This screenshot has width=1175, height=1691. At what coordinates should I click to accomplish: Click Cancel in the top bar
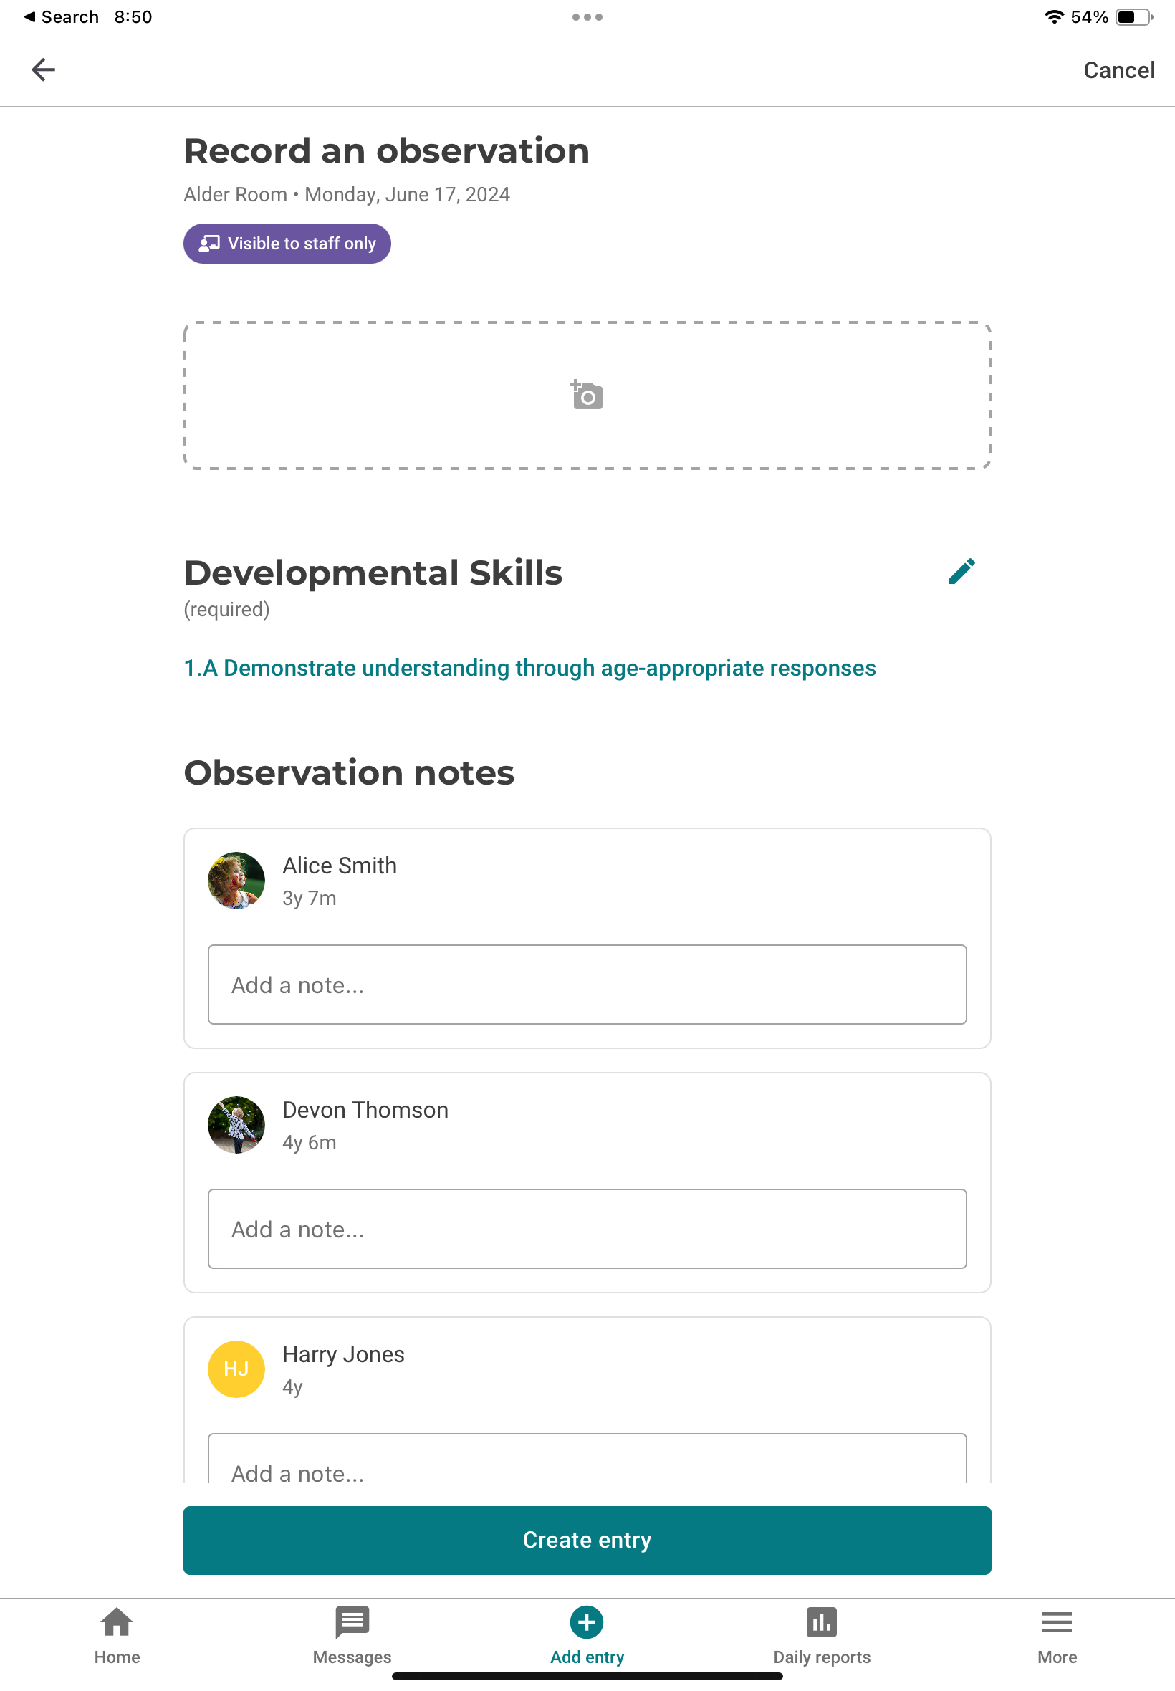1118,70
